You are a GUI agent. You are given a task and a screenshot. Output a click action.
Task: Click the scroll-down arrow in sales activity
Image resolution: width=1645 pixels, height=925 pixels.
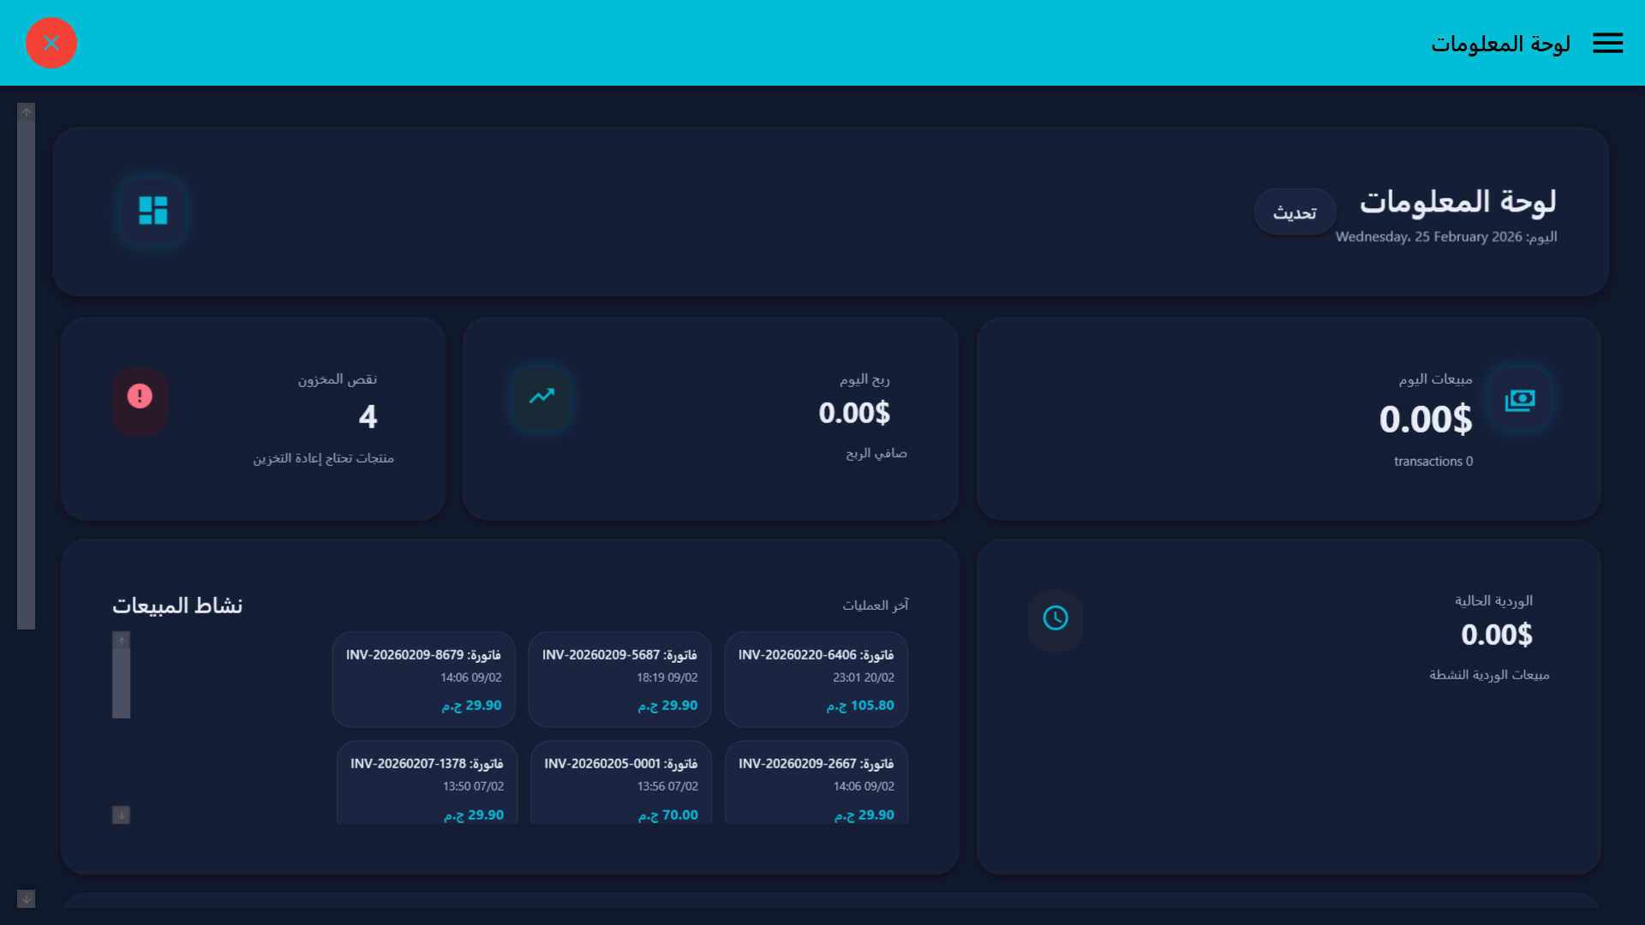(x=121, y=815)
